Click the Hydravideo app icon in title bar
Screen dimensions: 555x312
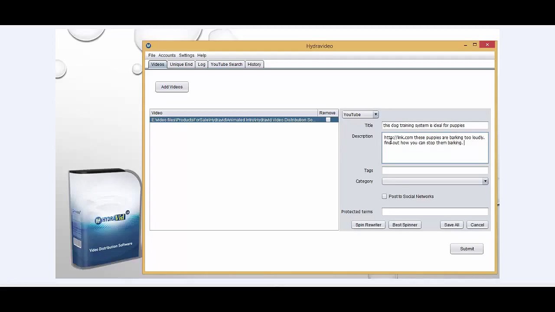(148, 45)
